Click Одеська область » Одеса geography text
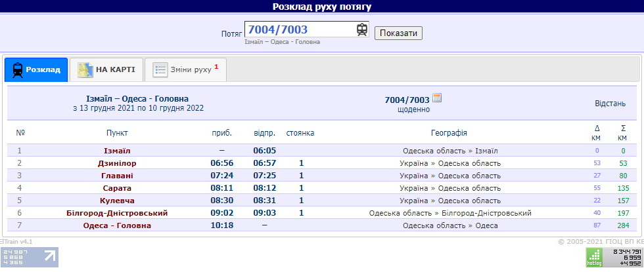Image resolution: width=644 pixels, height=272 pixels. tap(450, 225)
